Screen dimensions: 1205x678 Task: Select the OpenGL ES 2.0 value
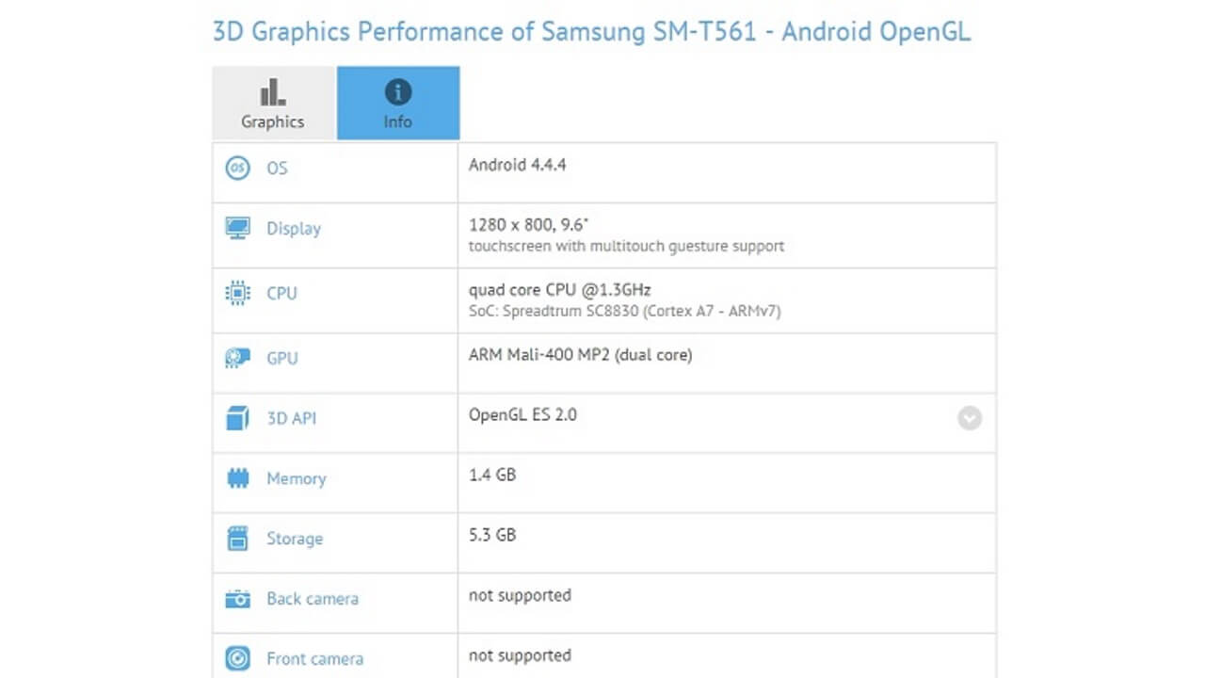click(x=522, y=414)
